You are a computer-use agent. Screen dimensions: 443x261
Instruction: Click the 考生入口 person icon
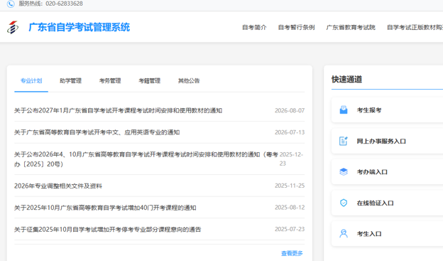[344, 233]
